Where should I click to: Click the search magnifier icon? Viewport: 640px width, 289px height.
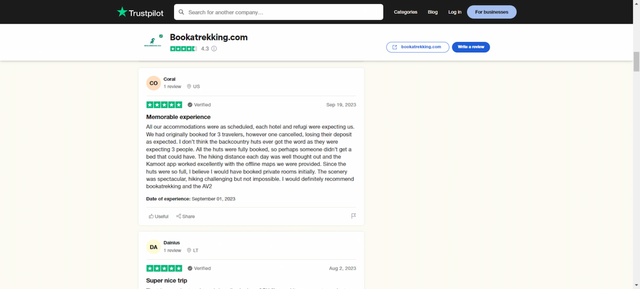[x=182, y=12]
